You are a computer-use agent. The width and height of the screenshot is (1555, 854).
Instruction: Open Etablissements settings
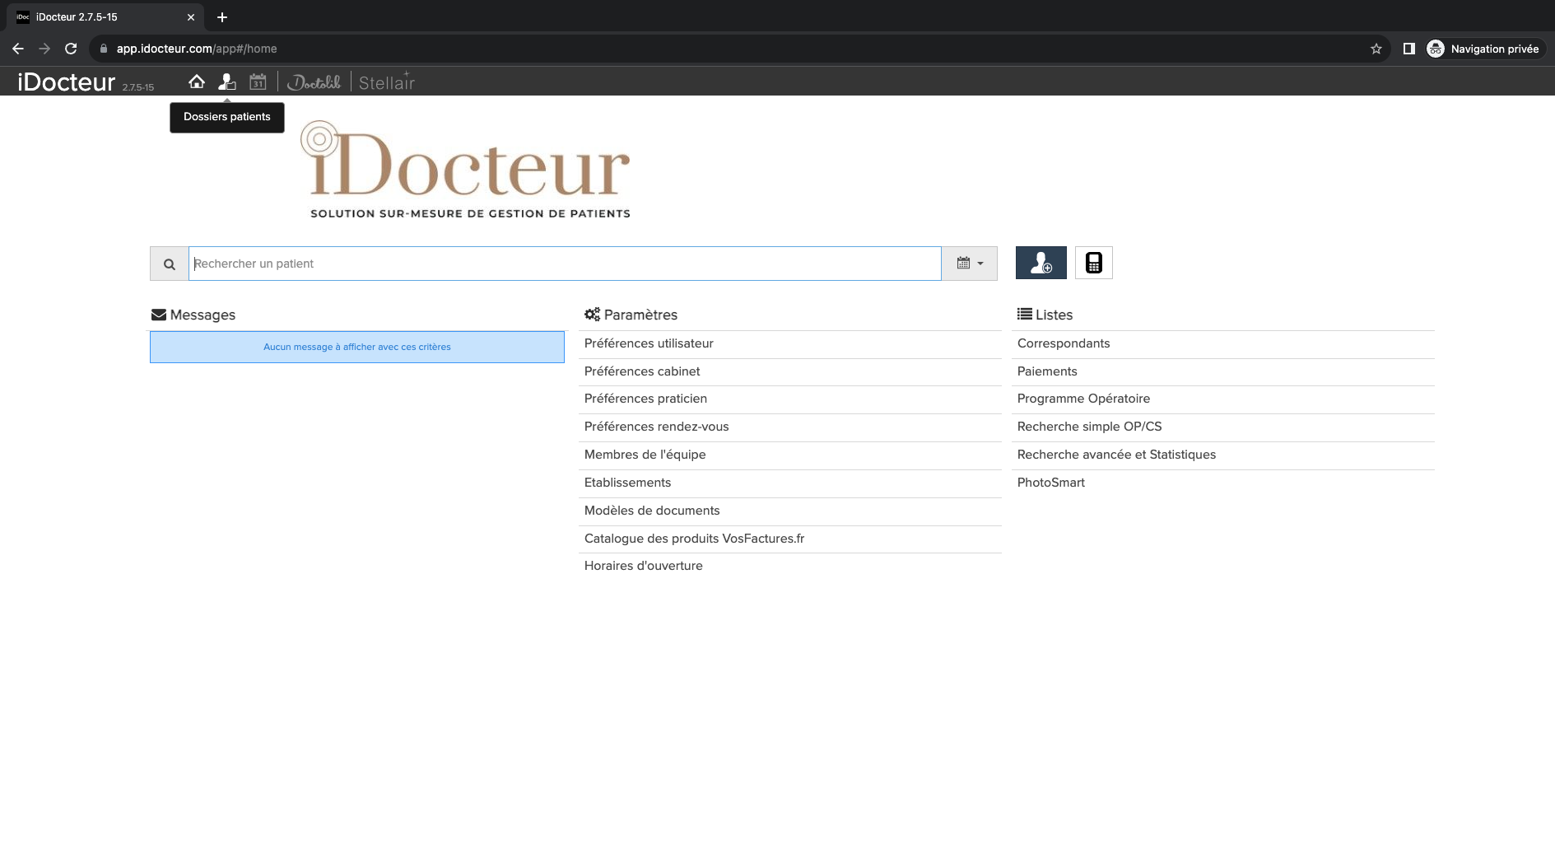point(627,483)
